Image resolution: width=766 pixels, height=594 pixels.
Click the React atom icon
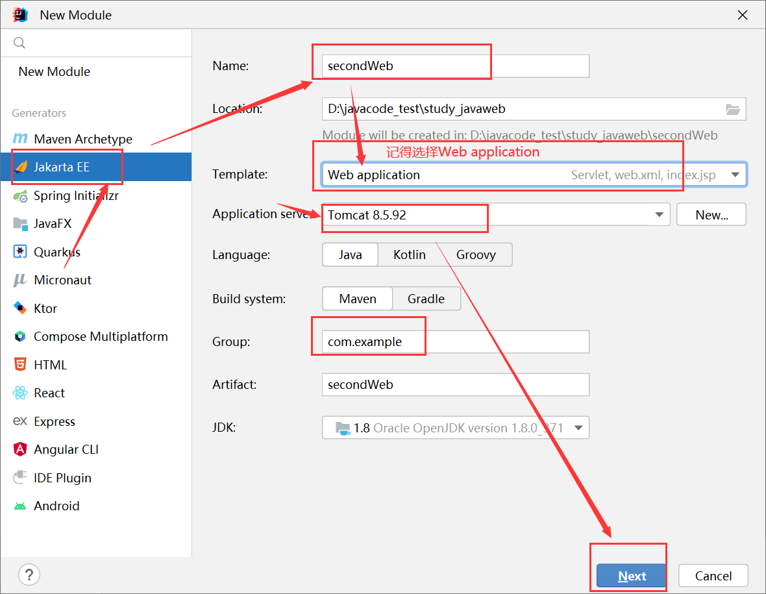(x=20, y=393)
